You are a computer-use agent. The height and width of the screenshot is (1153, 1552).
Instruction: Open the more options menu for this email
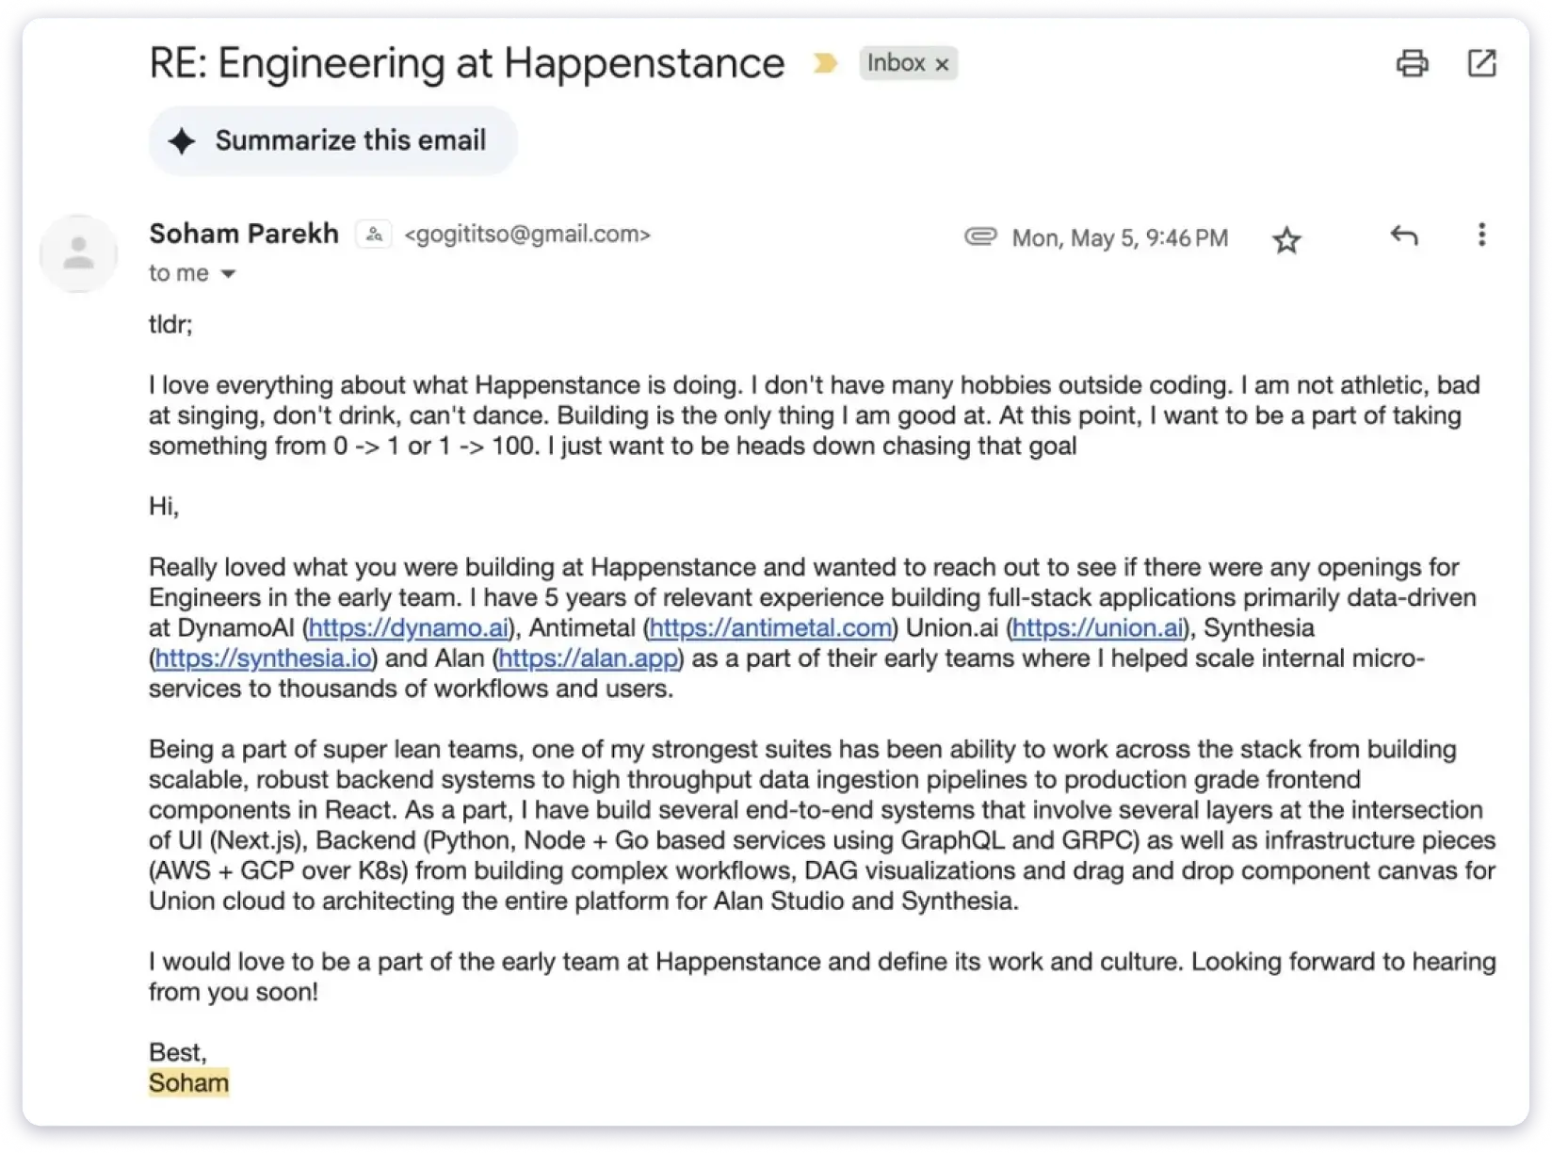1481,237
